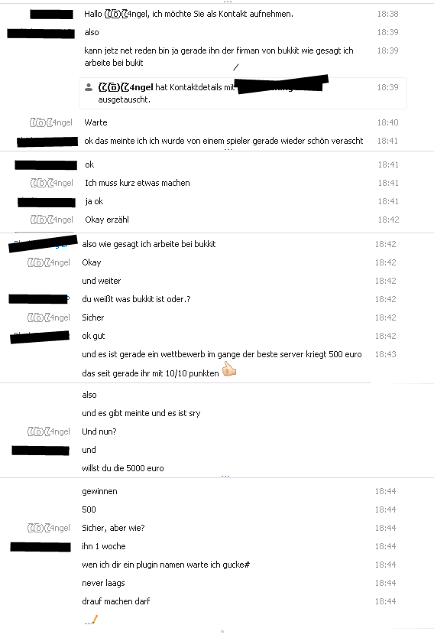
Task: Expand the ellipsis below the 'verascht' message
Action: (228, 150)
